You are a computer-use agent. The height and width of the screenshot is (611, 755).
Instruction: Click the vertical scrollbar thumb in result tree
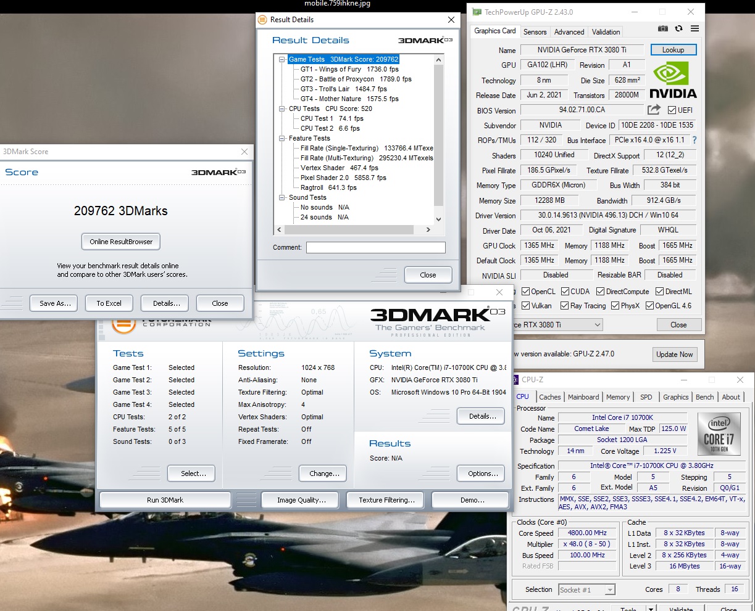tap(439, 135)
